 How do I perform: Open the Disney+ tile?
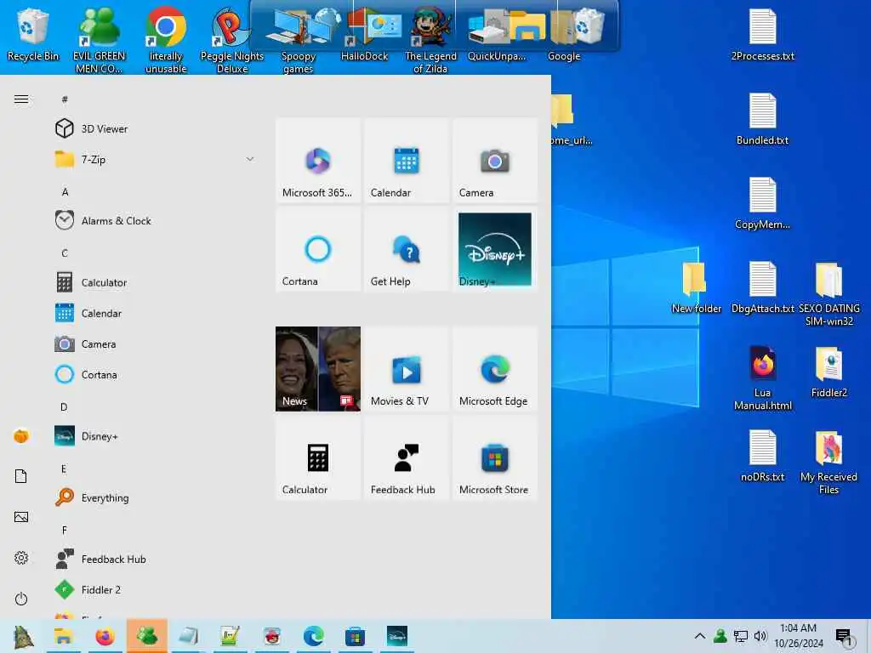pyautogui.click(x=495, y=249)
